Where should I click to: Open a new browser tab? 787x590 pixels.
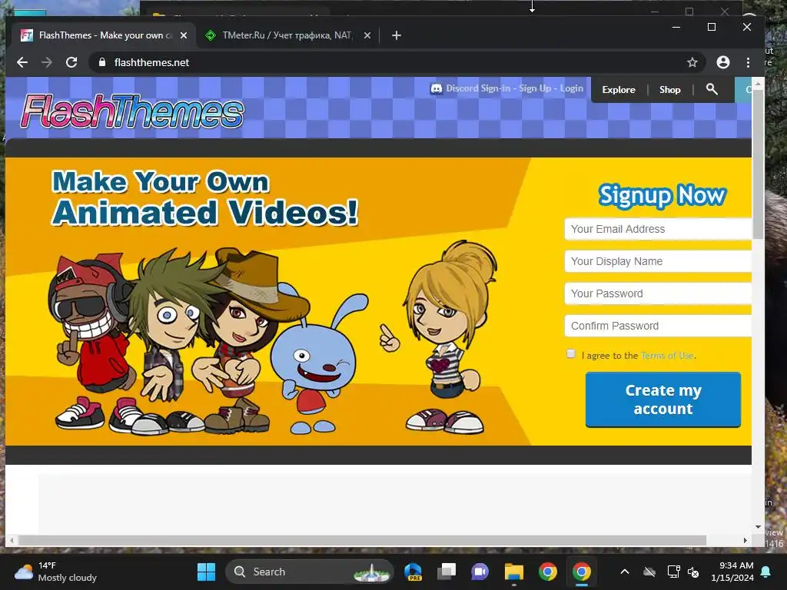click(397, 35)
